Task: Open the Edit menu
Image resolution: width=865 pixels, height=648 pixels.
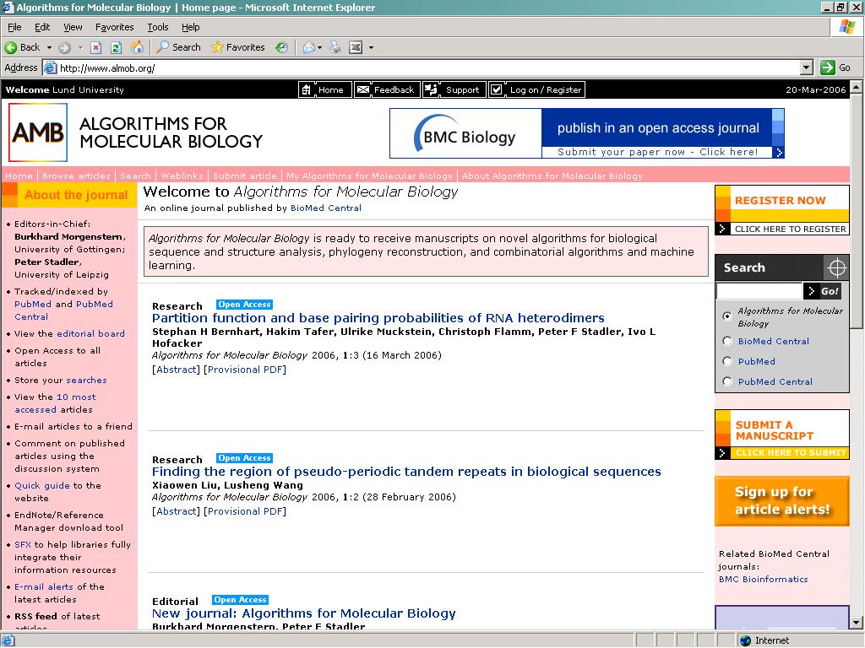Action: 42,27
